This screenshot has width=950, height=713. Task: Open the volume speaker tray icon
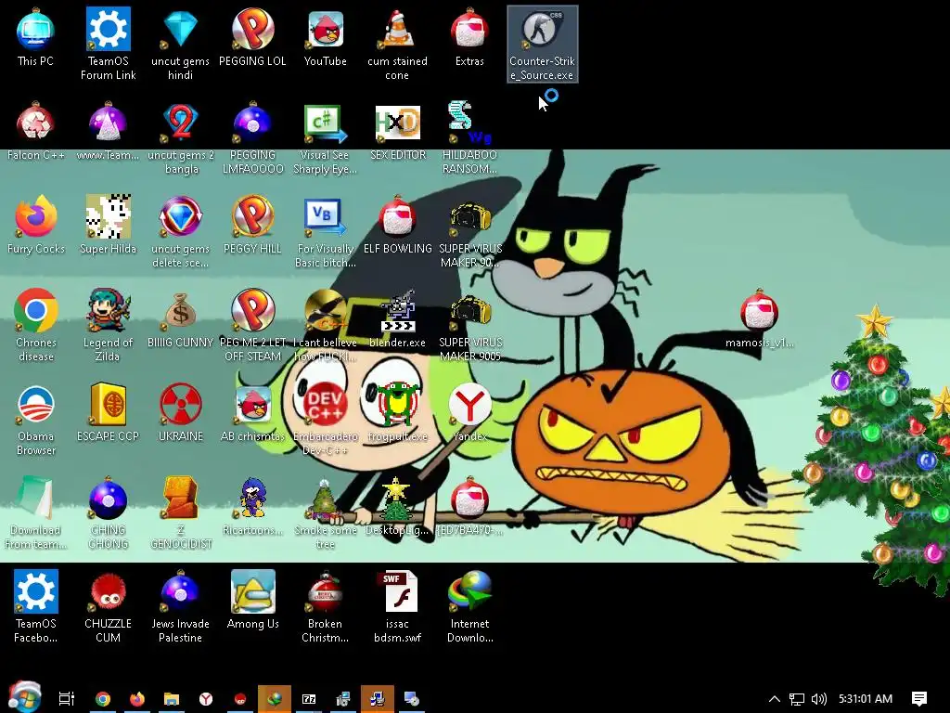tap(819, 699)
